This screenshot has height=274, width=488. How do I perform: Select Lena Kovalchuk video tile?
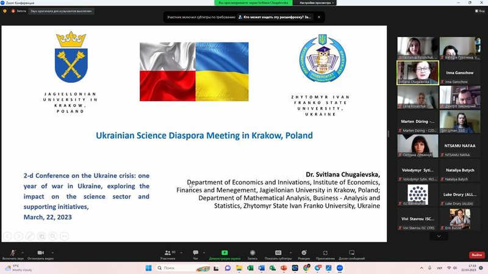coord(418,97)
